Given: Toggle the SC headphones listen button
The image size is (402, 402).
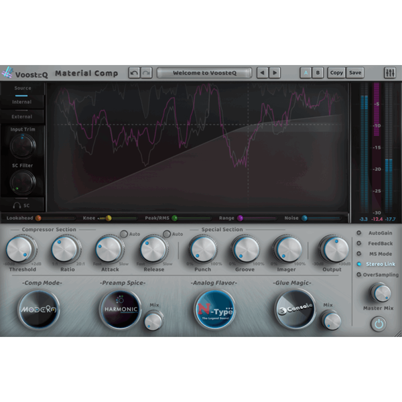Looking at the screenshot, I should [21, 206].
